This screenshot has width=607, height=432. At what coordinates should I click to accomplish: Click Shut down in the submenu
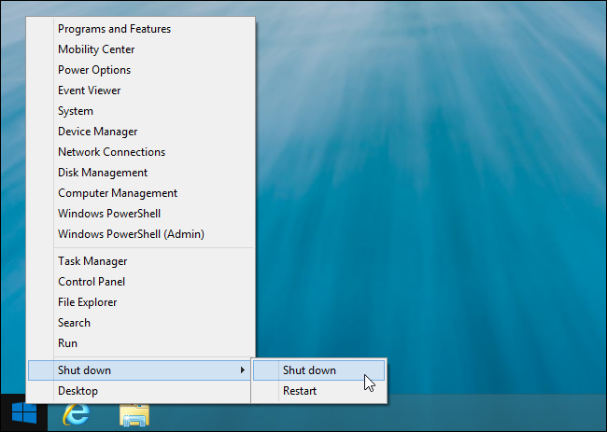click(x=319, y=370)
